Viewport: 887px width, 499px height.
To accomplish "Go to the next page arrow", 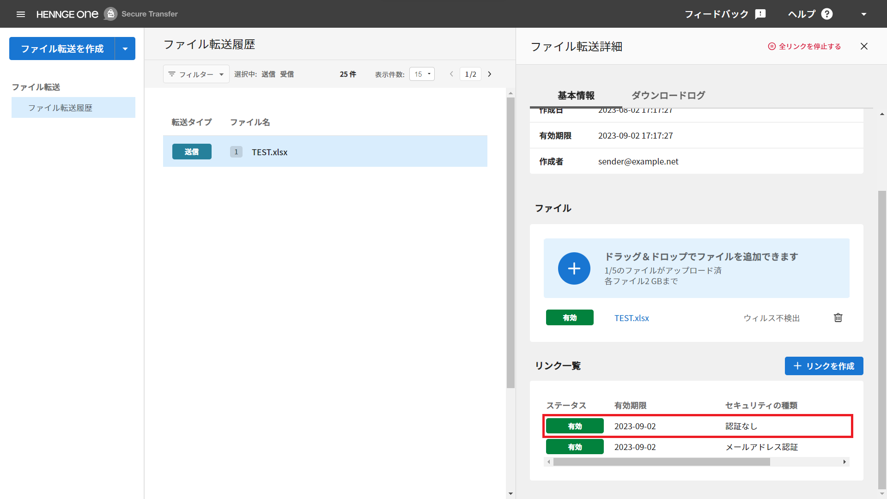I will click(490, 74).
